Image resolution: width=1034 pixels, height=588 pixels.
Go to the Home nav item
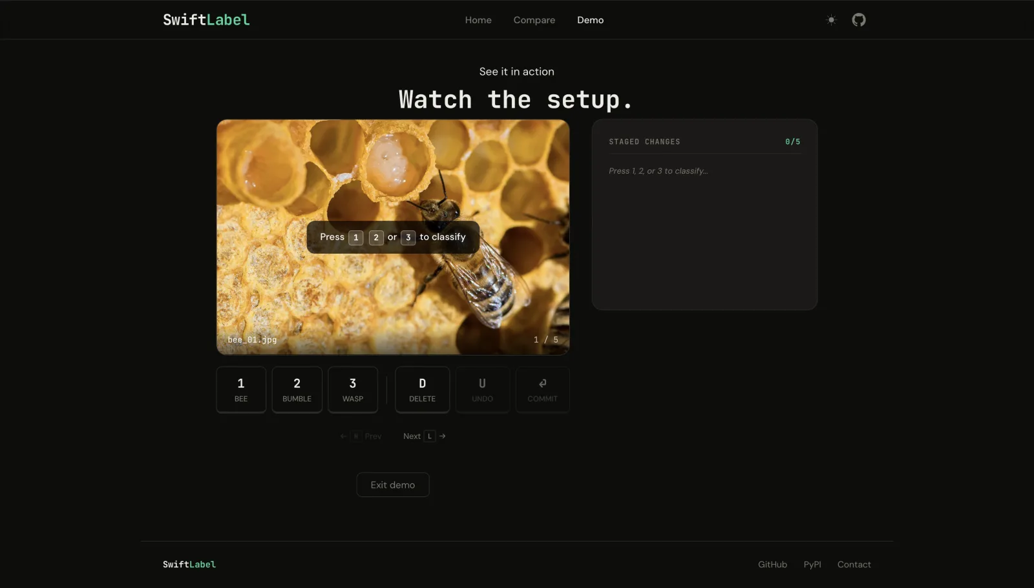coord(478,20)
